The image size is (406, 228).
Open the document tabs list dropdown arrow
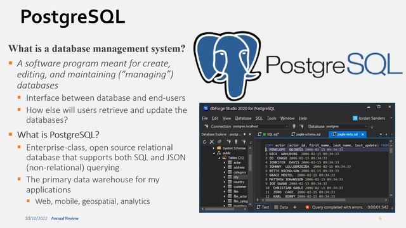(381, 134)
